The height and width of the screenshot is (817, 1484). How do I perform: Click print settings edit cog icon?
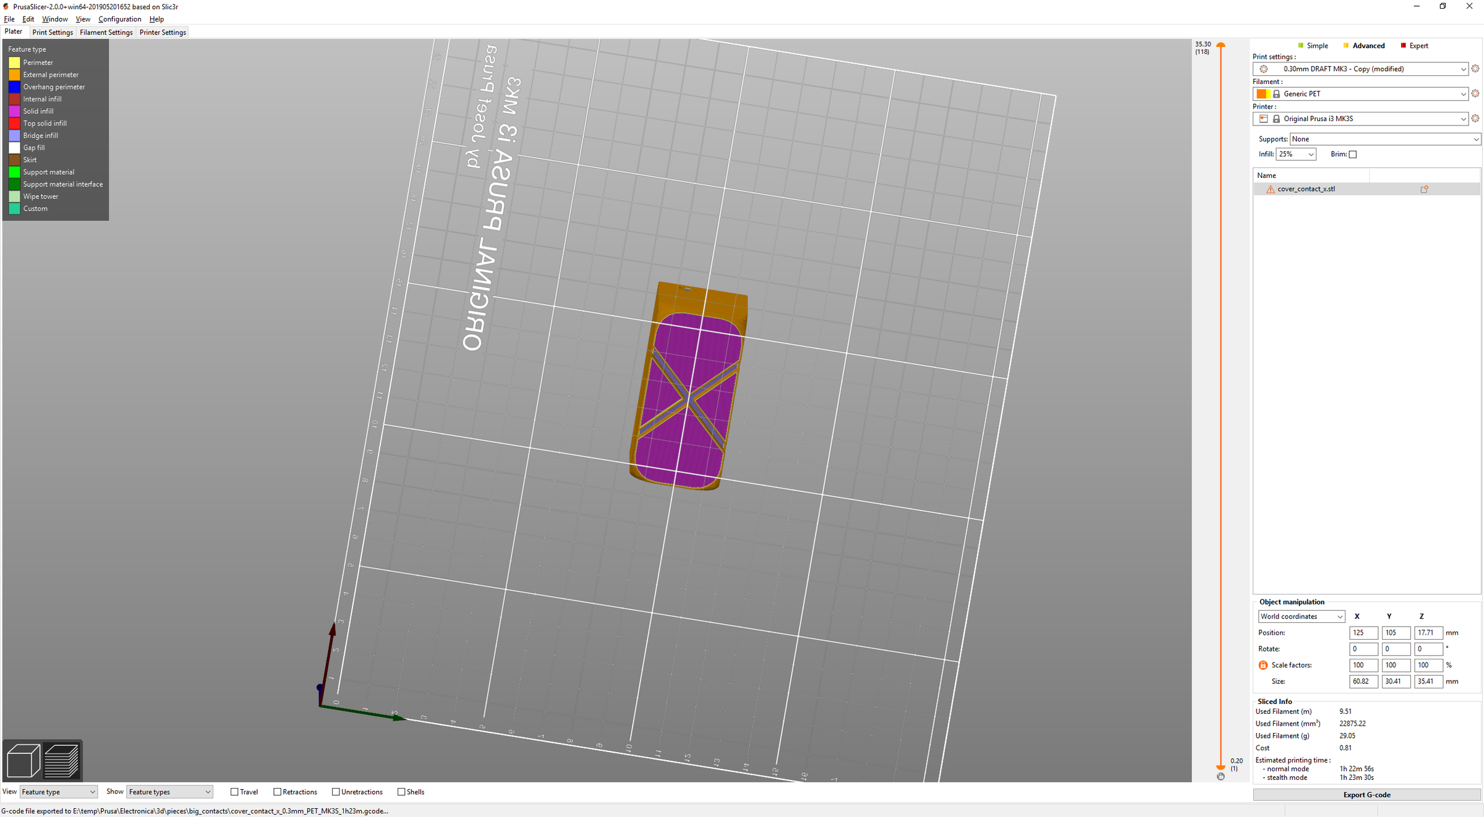(1475, 69)
